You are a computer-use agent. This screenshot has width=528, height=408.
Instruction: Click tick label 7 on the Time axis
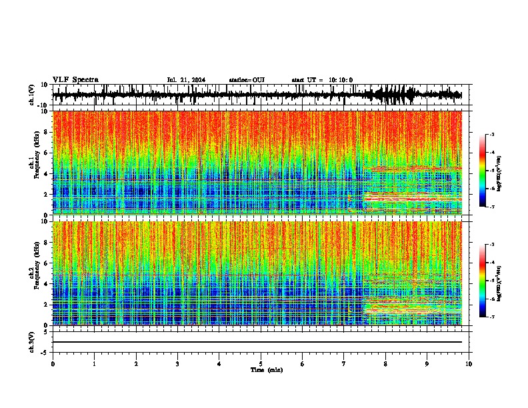pos(344,364)
